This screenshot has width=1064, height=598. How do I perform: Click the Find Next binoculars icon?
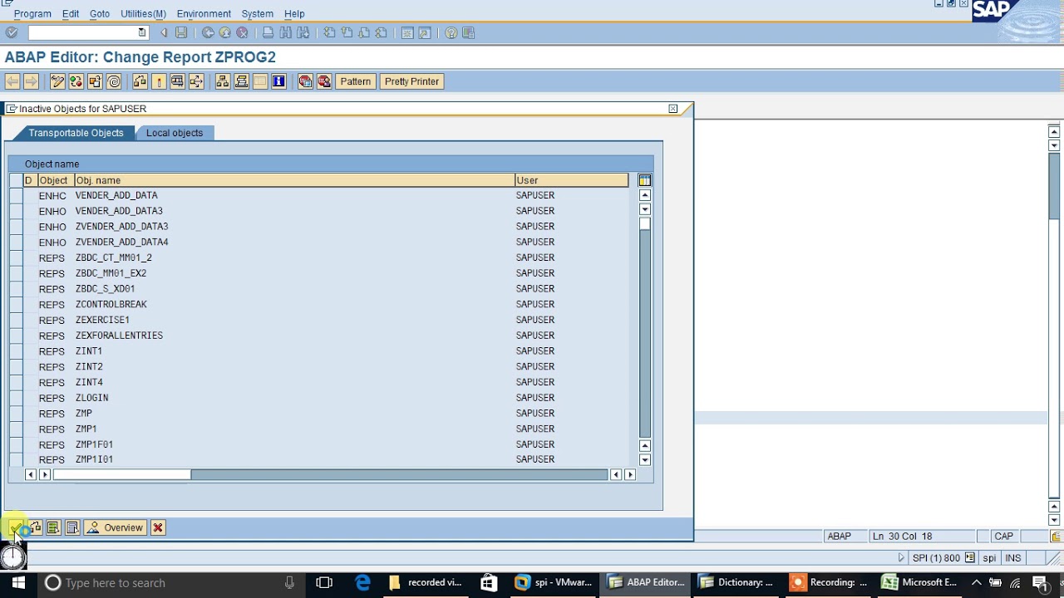[x=303, y=32]
